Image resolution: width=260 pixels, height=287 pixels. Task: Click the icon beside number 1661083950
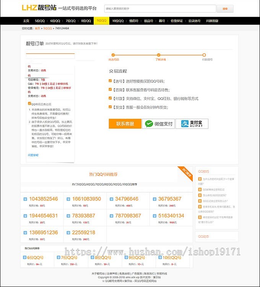point(68,199)
